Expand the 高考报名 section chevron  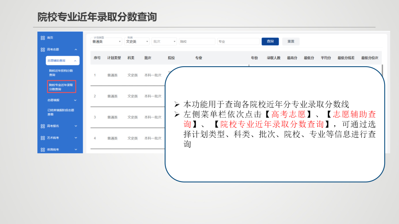coord(76,126)
